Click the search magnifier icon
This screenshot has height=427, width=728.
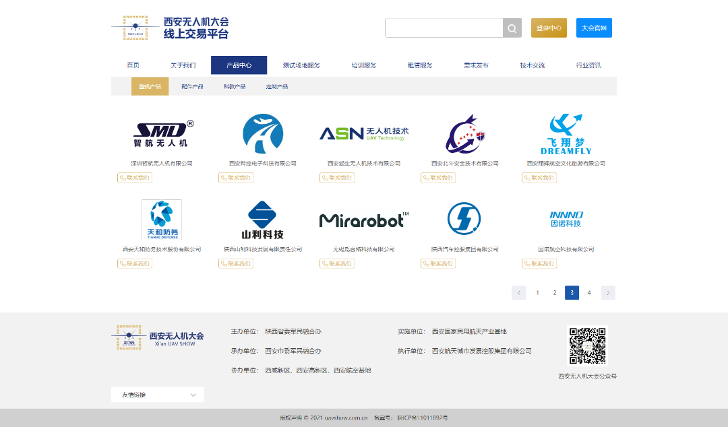pyautogui.click(x=512, y=28)
